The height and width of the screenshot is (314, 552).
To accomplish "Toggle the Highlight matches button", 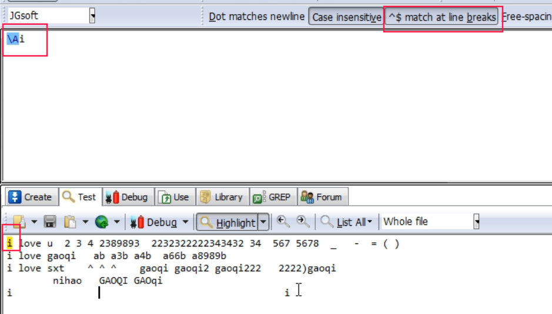I will [x=227, y=222].
